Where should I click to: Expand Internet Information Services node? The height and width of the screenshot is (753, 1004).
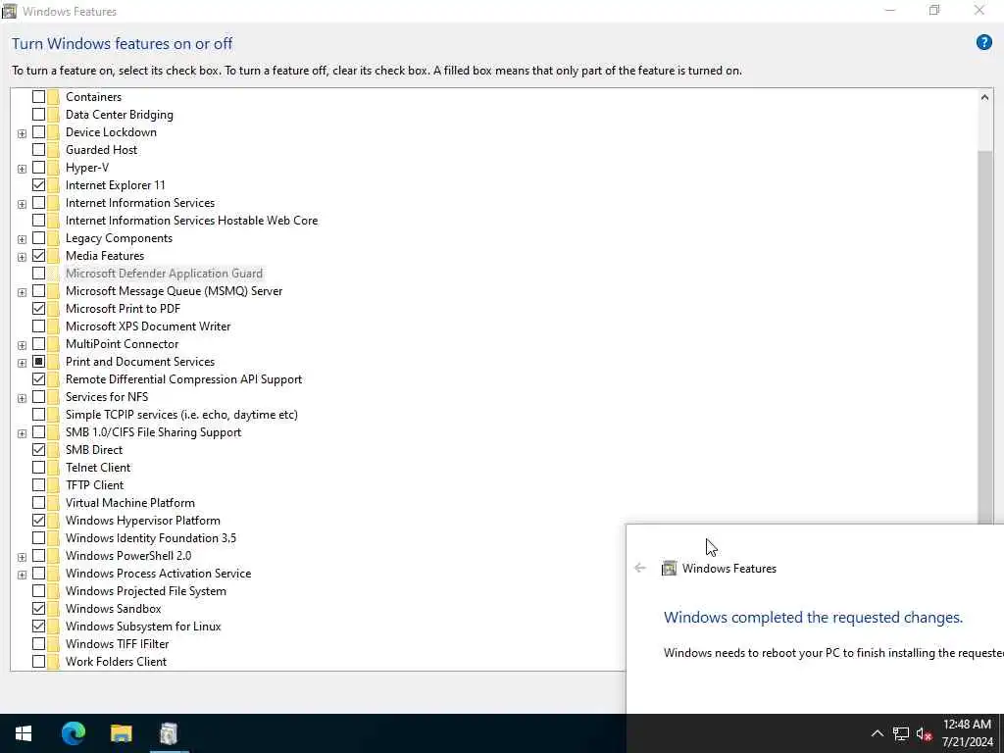[22, 204]
